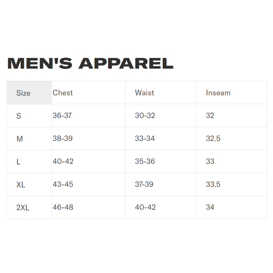The height and width of the screenshot is (273, 273).
Task: Click the Inseam column header
Action: [x=218, y=93]
